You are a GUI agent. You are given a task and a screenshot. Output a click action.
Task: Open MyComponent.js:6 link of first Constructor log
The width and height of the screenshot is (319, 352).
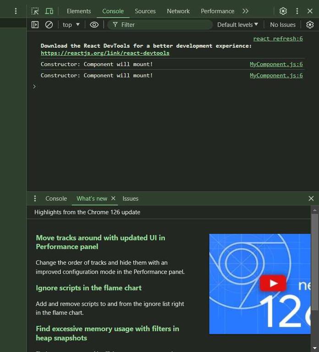(x=276, y=64)
